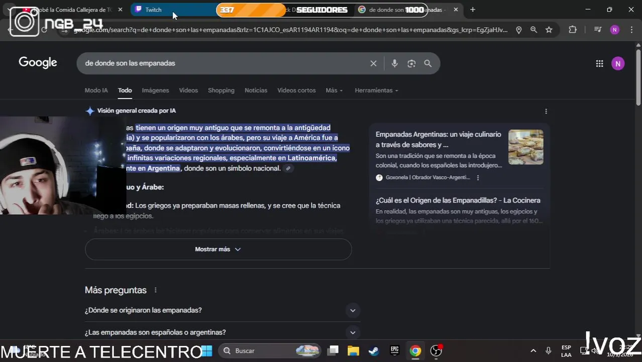Open Steam from the taskbar
The width and height of the screenshot is (642, 362).
pos(374,350)
